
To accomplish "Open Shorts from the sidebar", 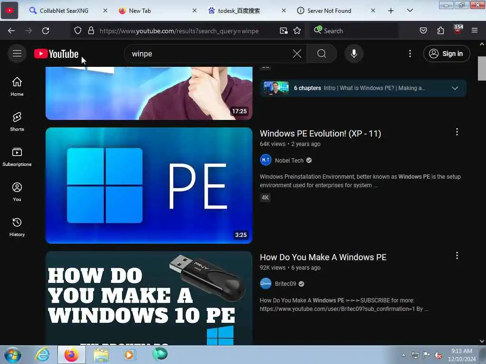I will [x=17, y=122].
